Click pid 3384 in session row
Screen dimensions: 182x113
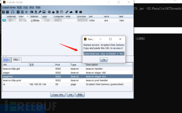pos(92,21)
